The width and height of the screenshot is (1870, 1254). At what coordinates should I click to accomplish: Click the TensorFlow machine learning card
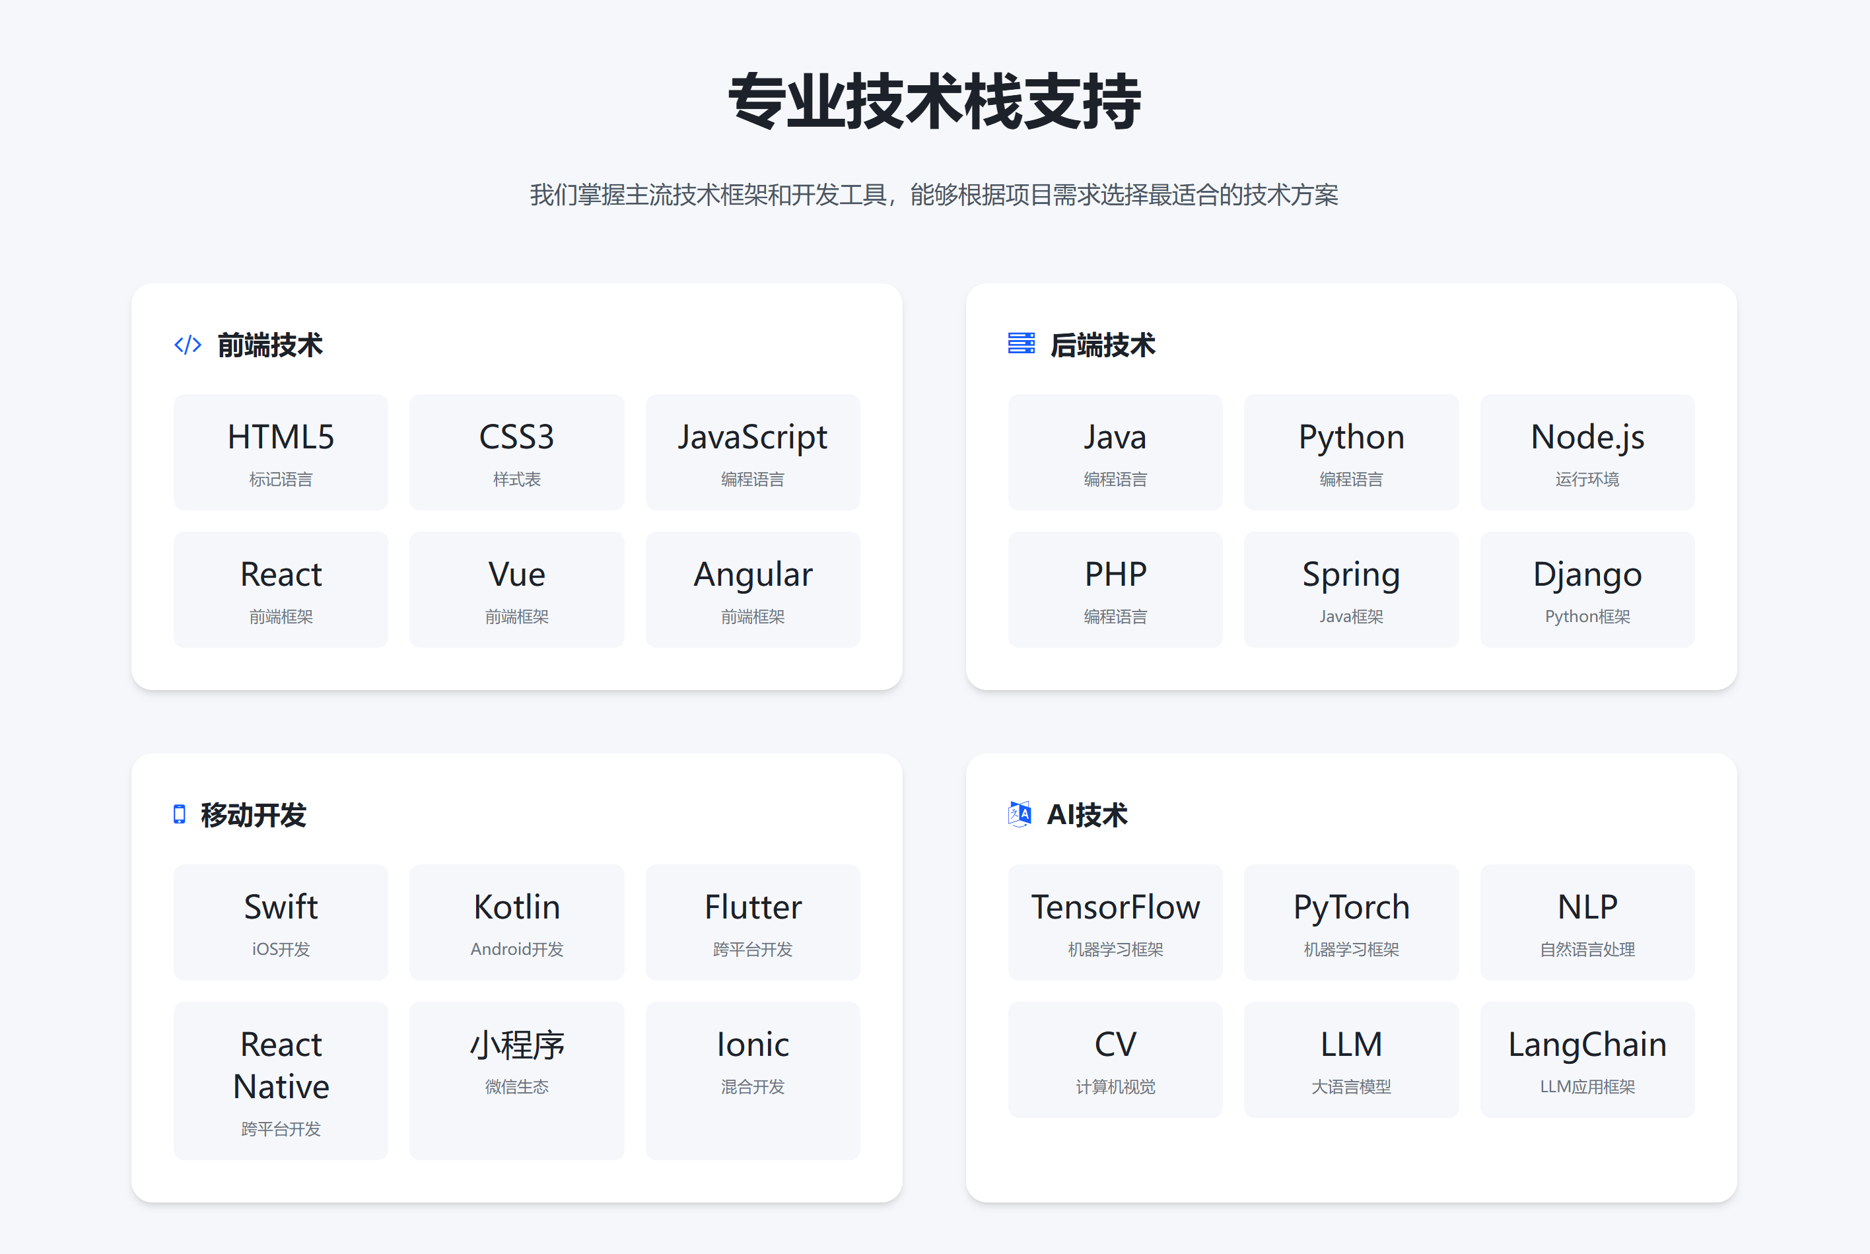tap(1115, 922)
